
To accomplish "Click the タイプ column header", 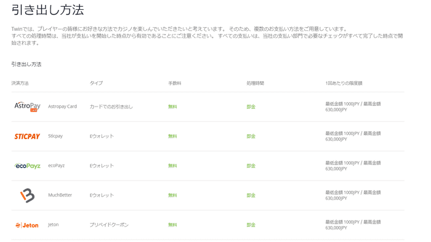I will [x=96, y=83].
